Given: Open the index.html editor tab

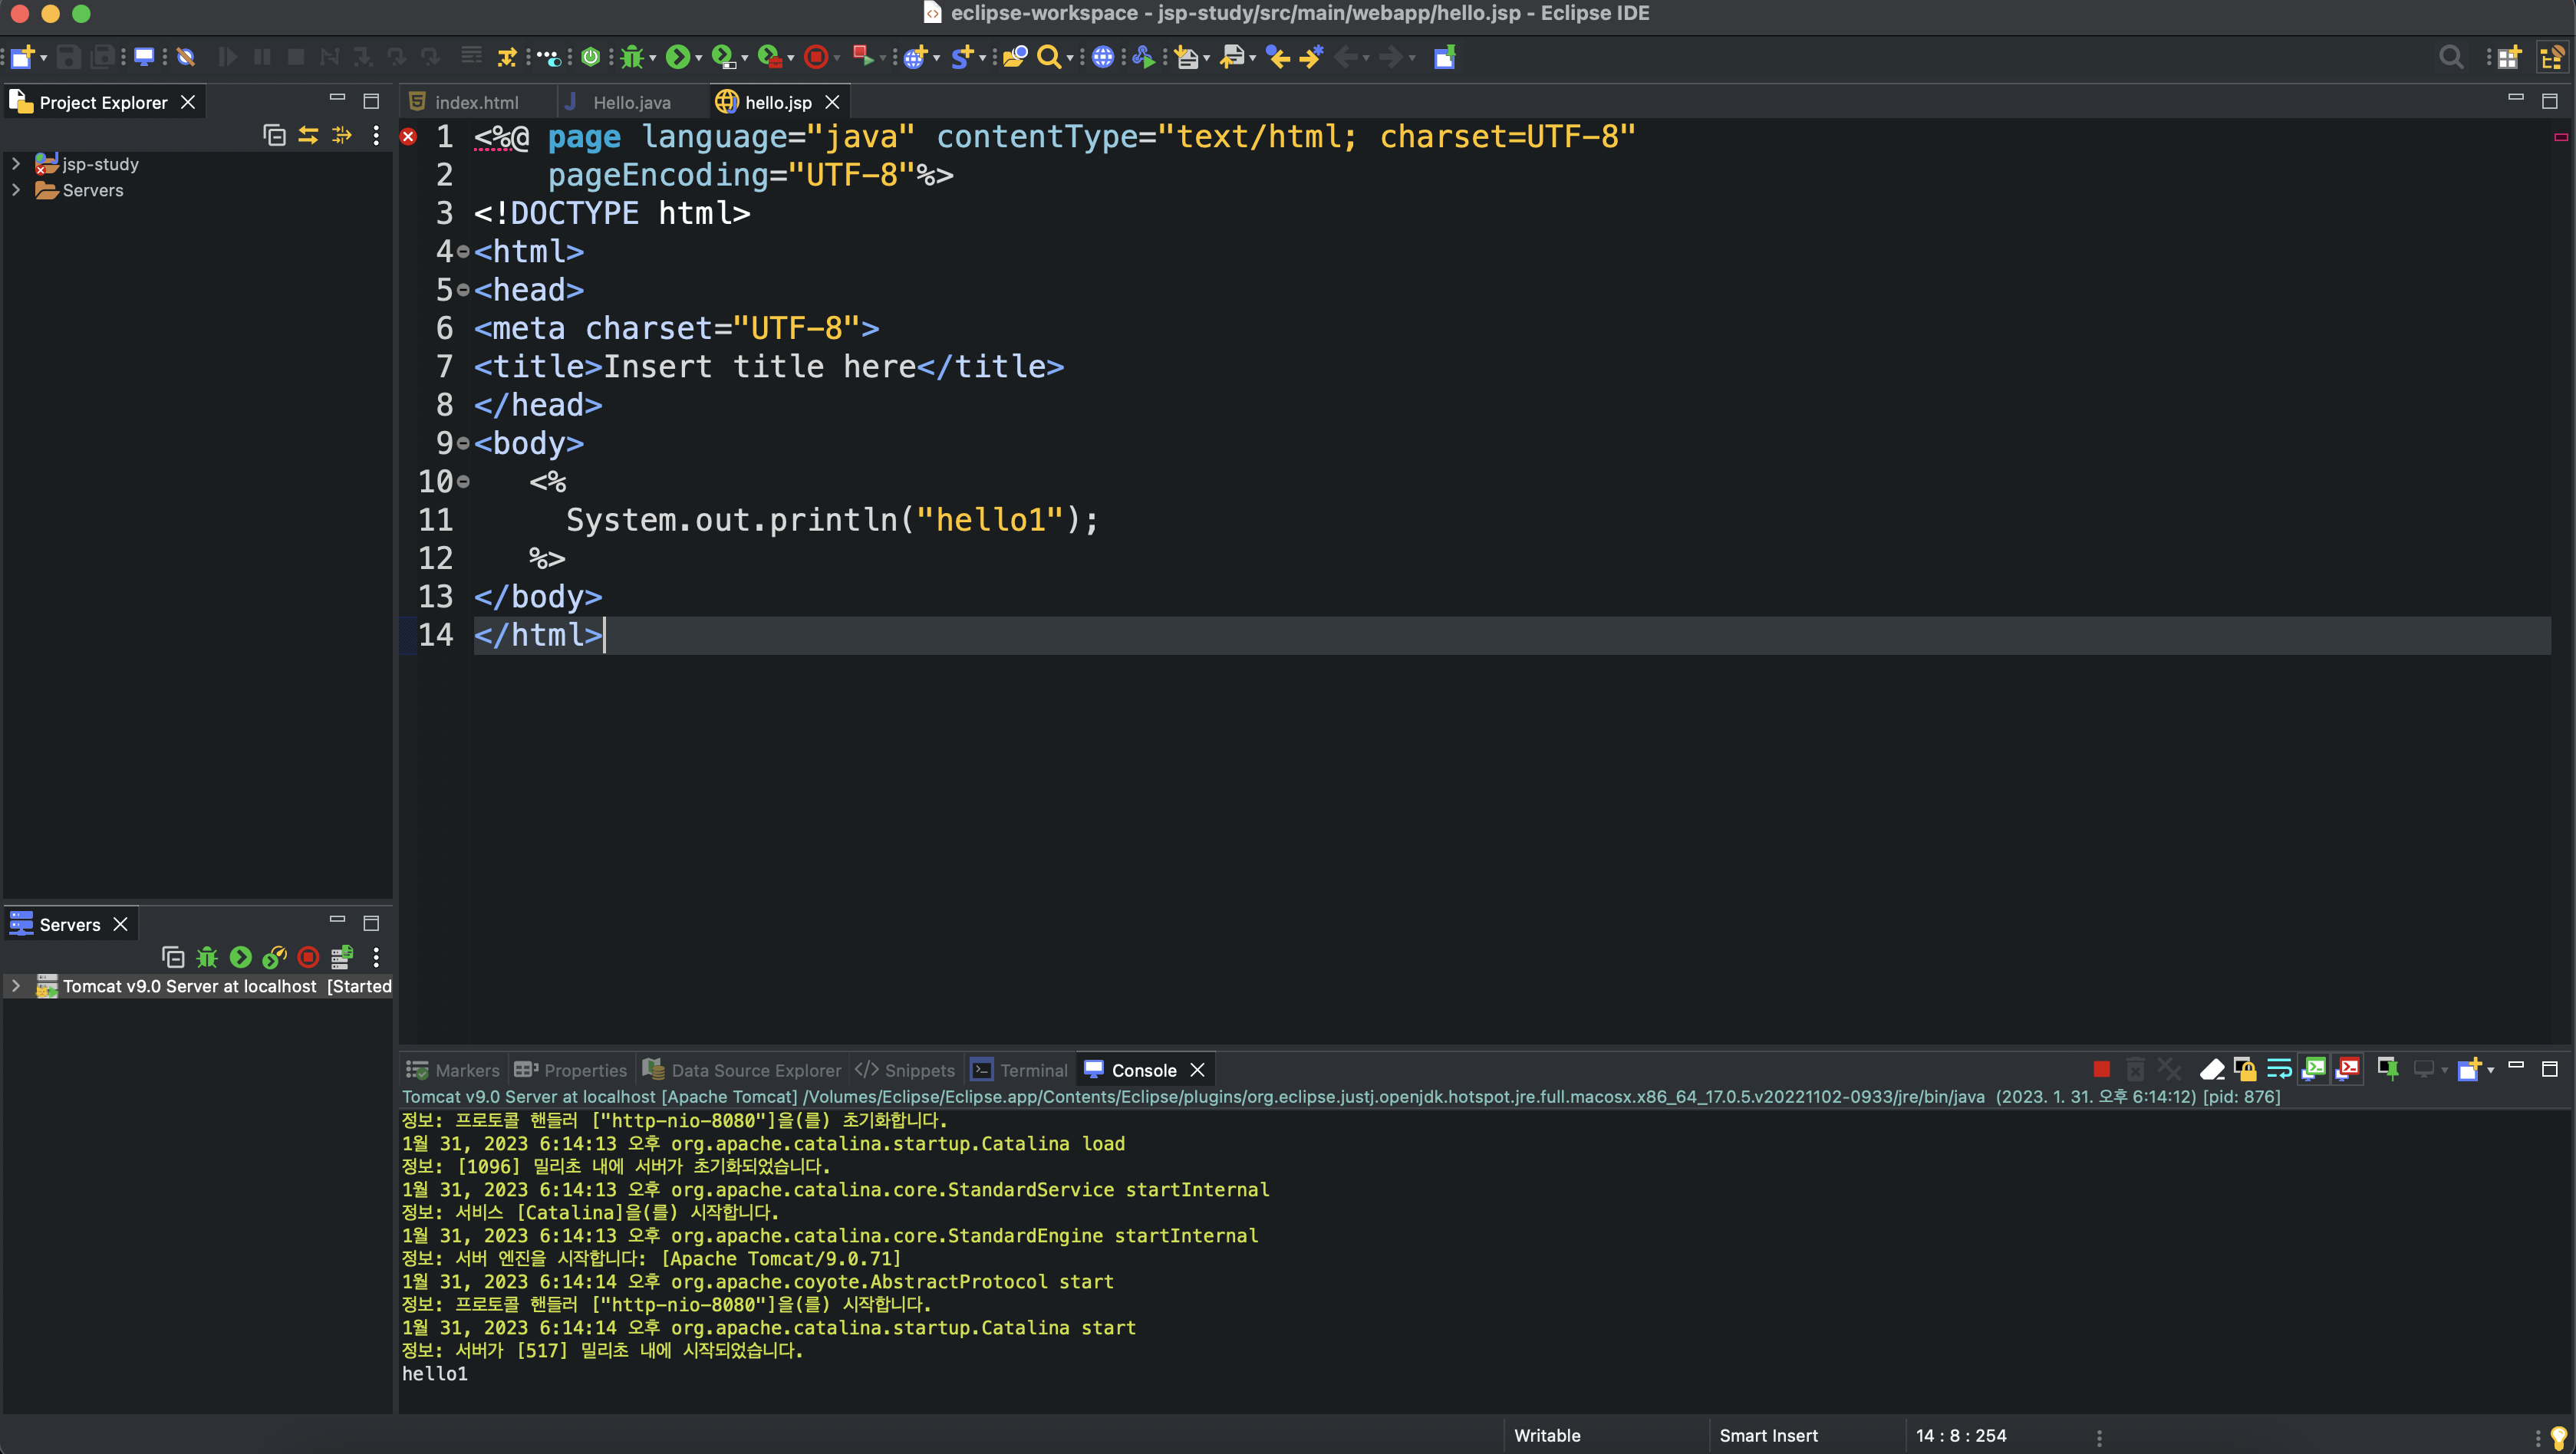Looking at the screenshot, I should (477, 101).
